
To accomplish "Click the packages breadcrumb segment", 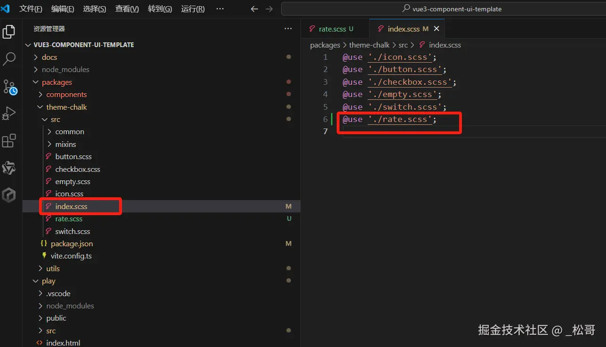I will 325,45.
